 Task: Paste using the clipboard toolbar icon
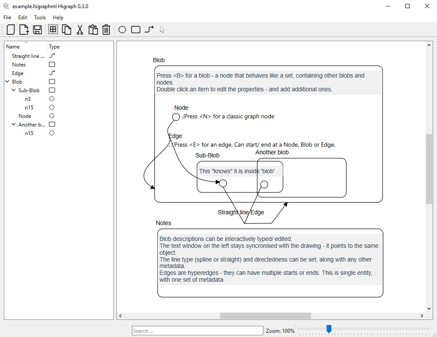[x=93, y=30]
